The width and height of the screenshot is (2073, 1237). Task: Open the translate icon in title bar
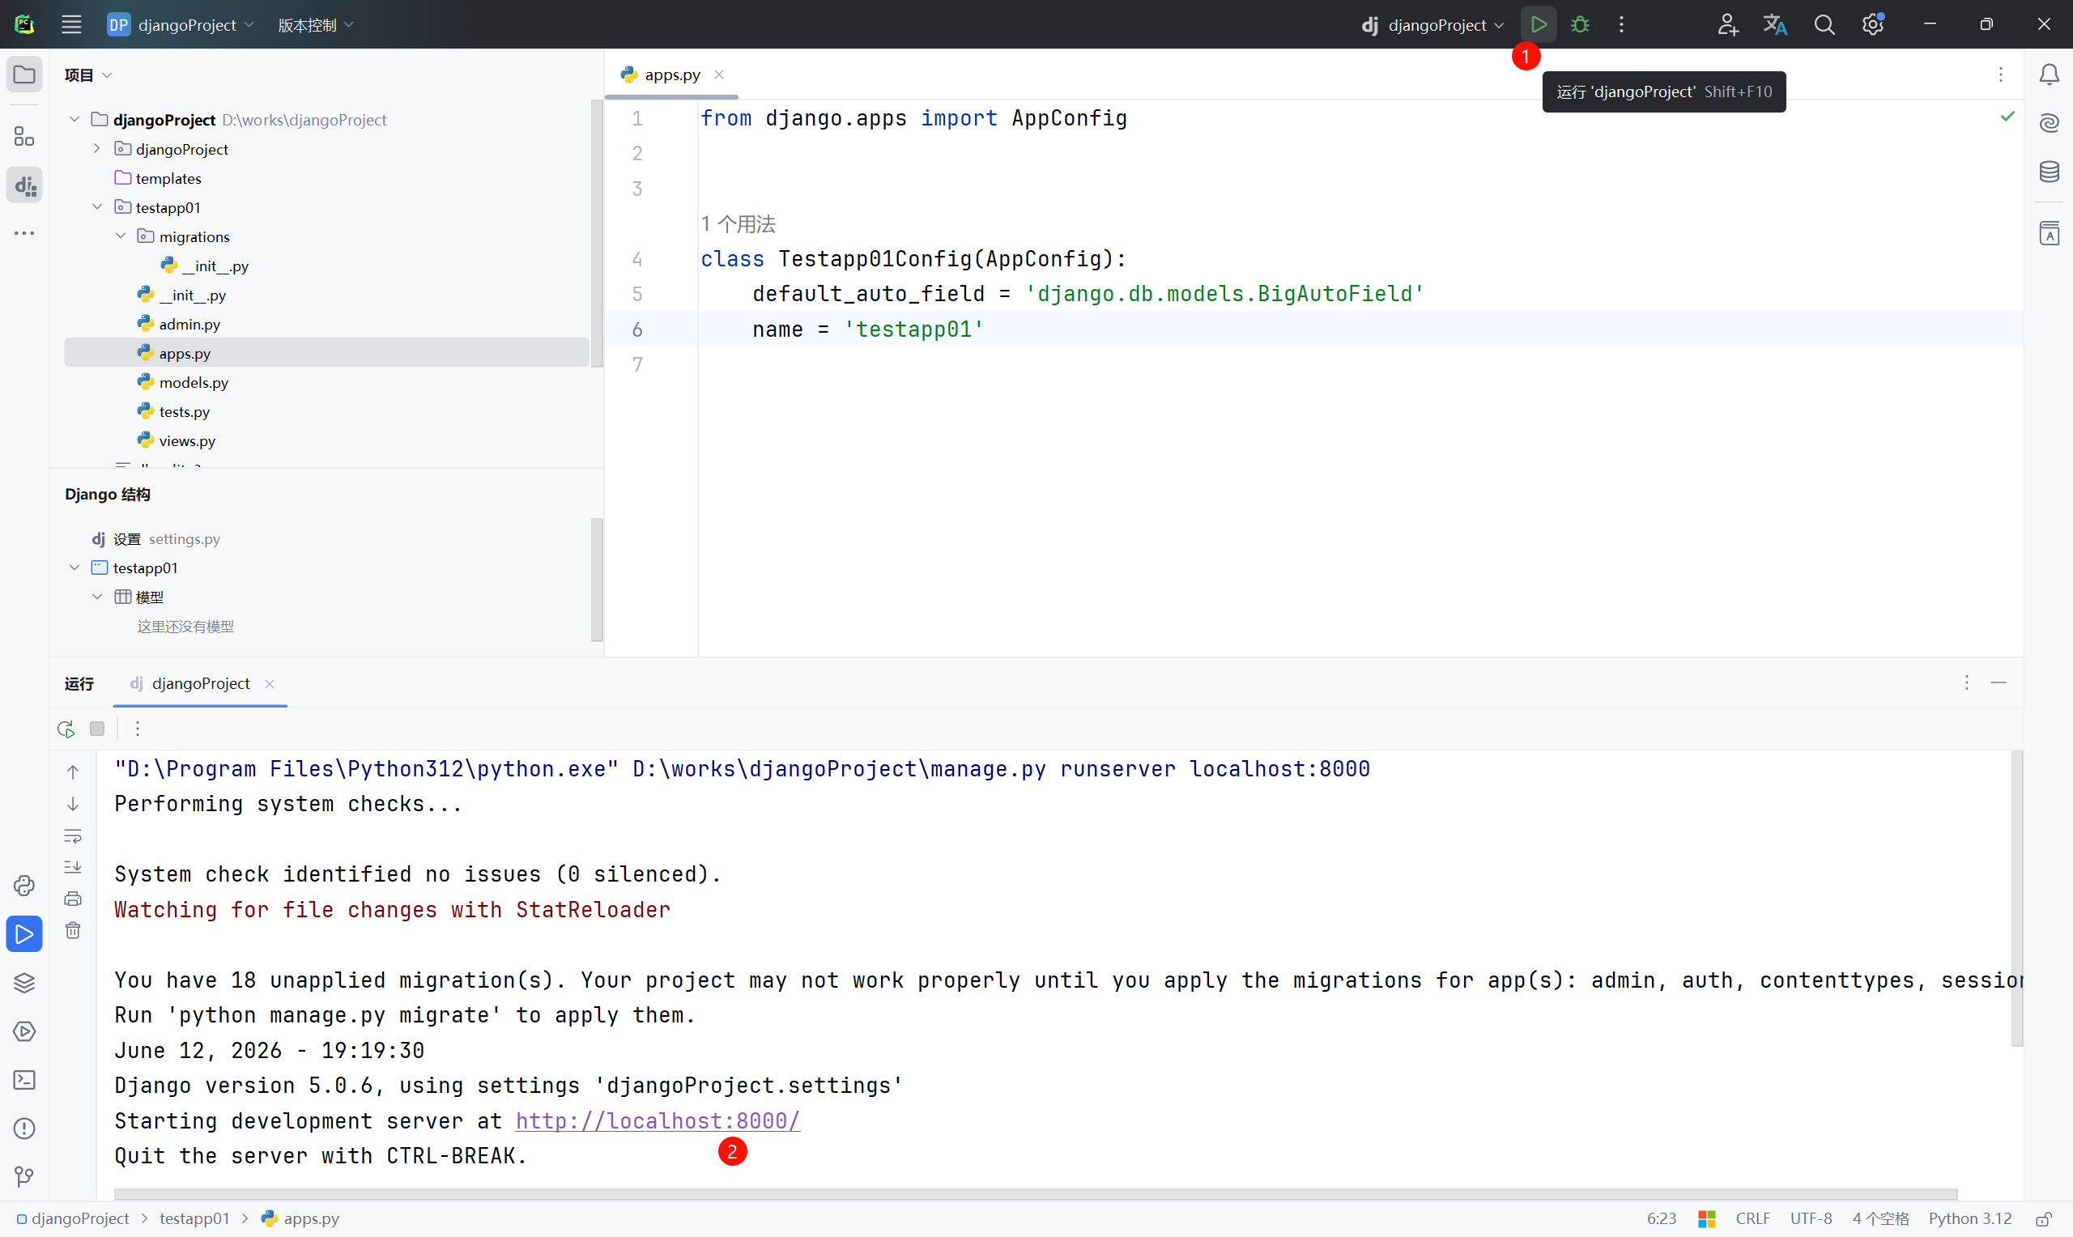(1774, 25)
